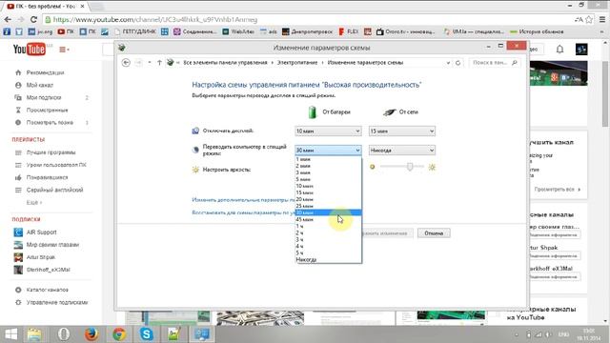The height and width of the screenshot is (343, 610).
Task: Click the YouTube logo
Action: [x=30, y=50]
